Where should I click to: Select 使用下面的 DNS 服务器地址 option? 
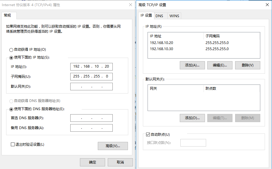coord(11,109)
